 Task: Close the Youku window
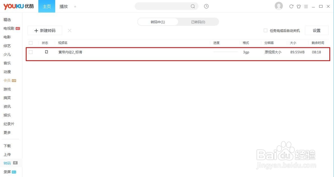[328, 6]
